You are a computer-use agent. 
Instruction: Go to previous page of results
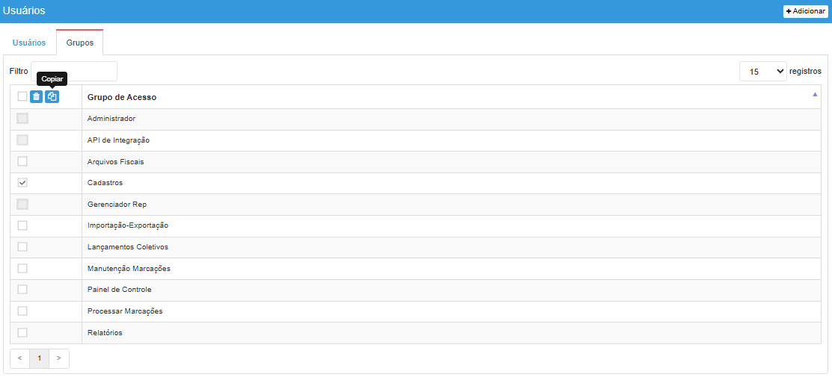tap(19, 358)
